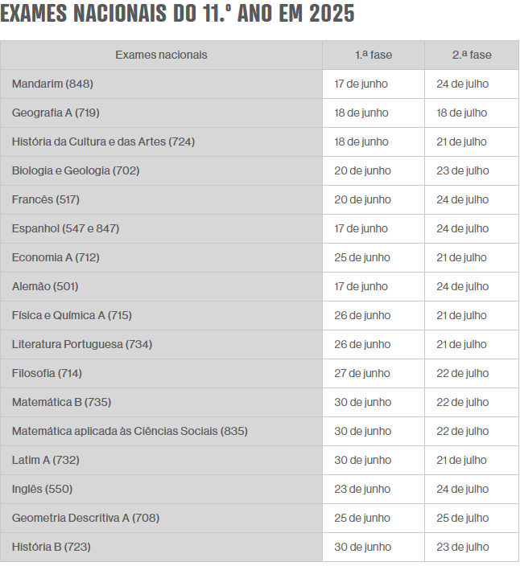Click the Latim A (732) exam name
The width and height of the screenshot is (520, 566).
point(46,460)
